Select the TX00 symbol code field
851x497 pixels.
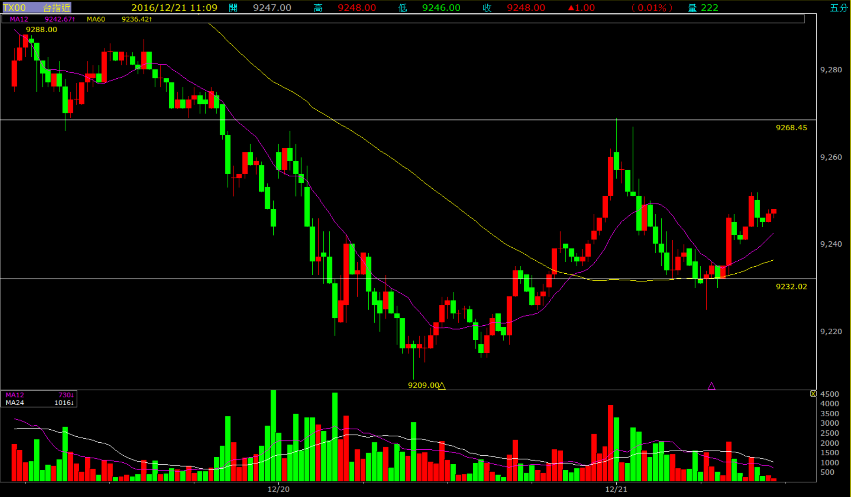click(15, 8)
